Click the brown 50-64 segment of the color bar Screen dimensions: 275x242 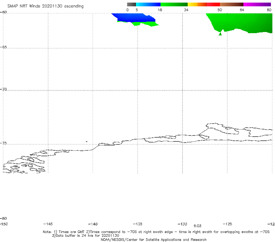(x=232, y=4)
